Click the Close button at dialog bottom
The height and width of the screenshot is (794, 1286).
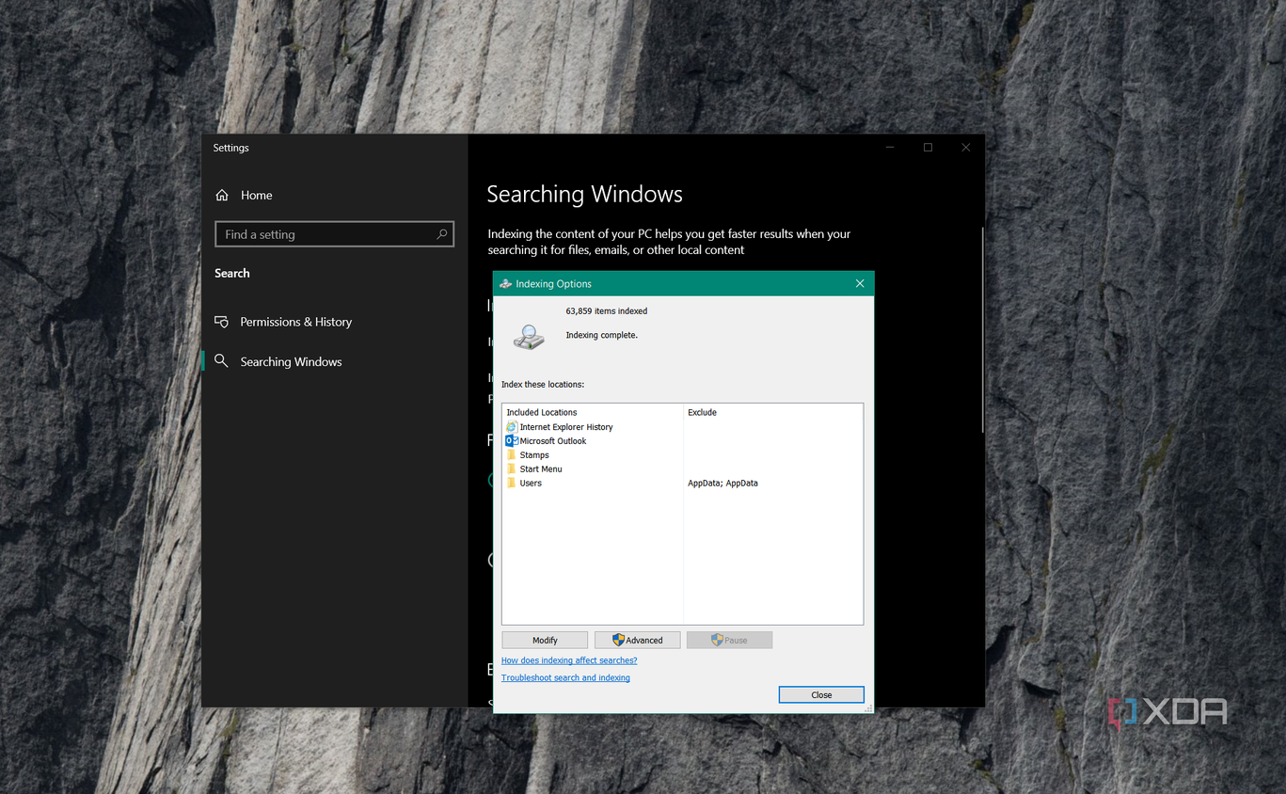point(821,695)
